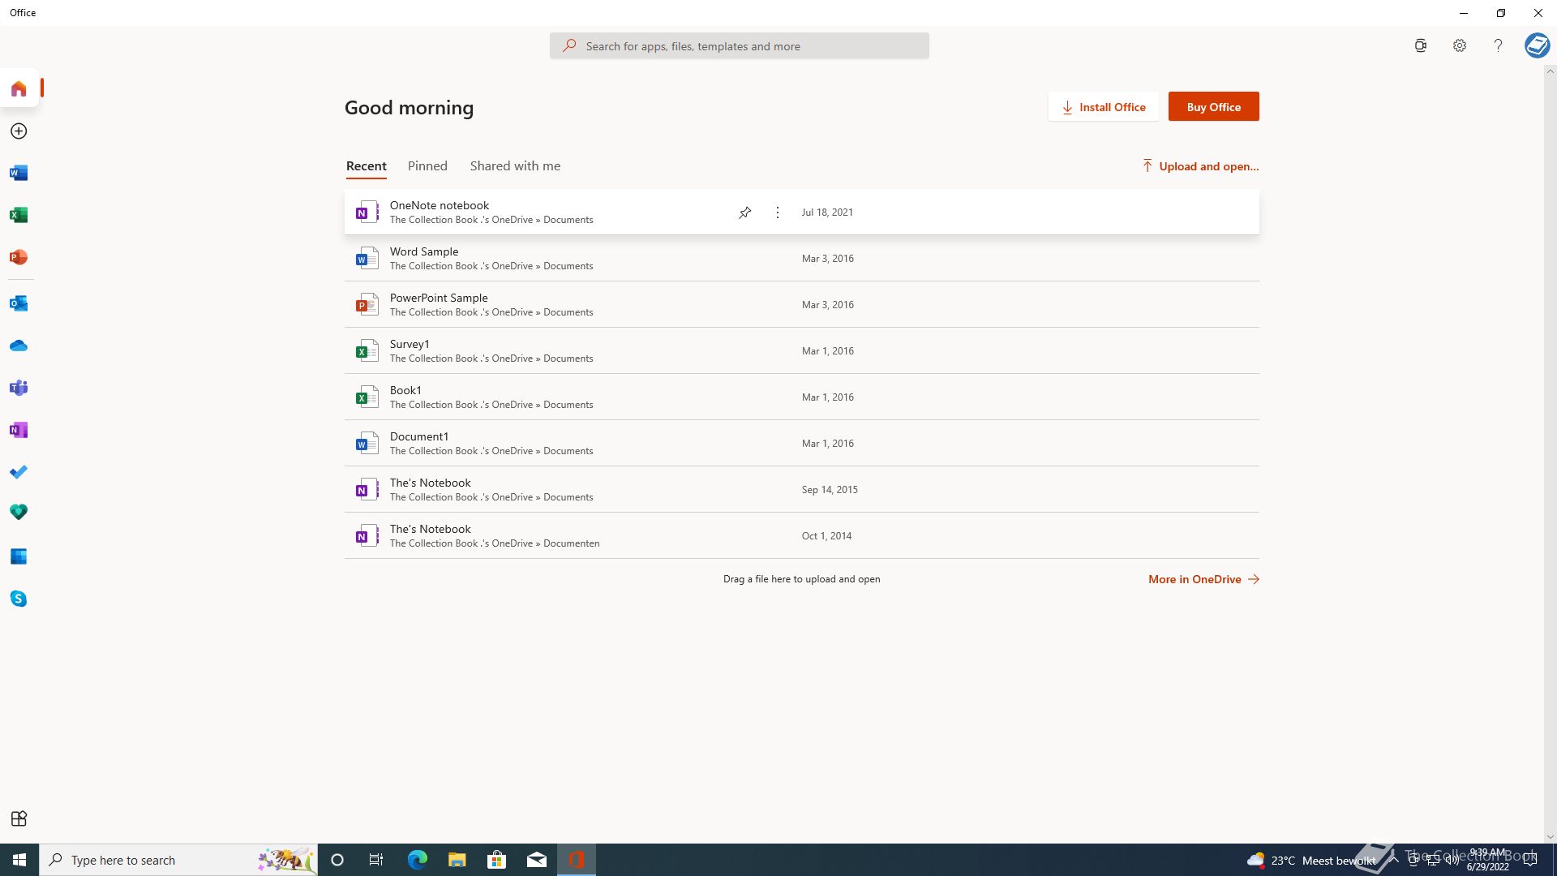
Task: Open Settings gear icon
Action: click(x=1459, y=46)
